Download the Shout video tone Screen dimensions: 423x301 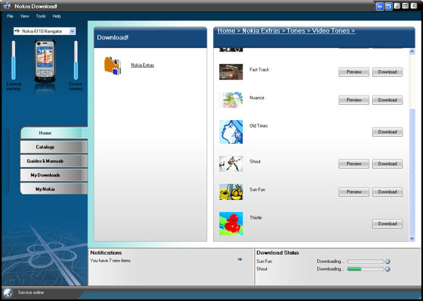point(387,164)
